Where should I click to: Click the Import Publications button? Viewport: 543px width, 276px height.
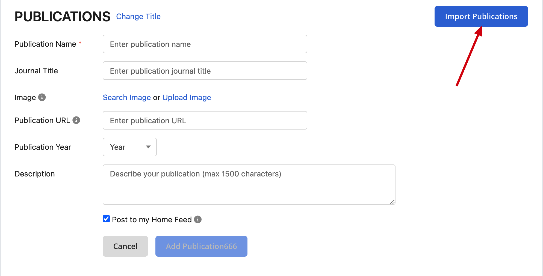coord(481,16)
